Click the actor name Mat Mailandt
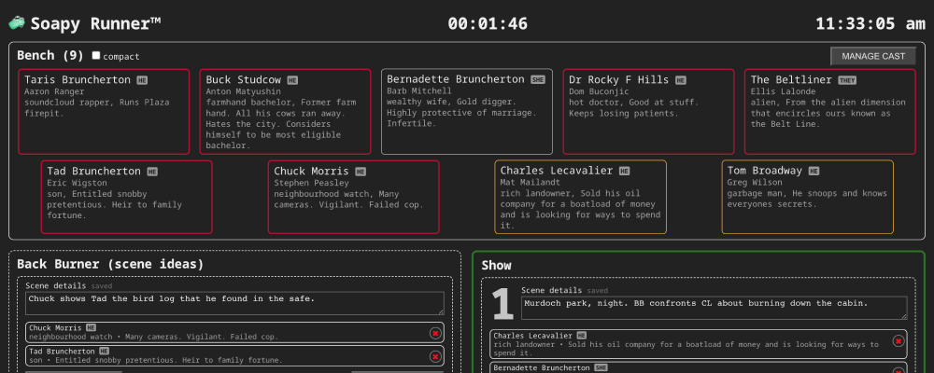 click(x=531, y=183)
